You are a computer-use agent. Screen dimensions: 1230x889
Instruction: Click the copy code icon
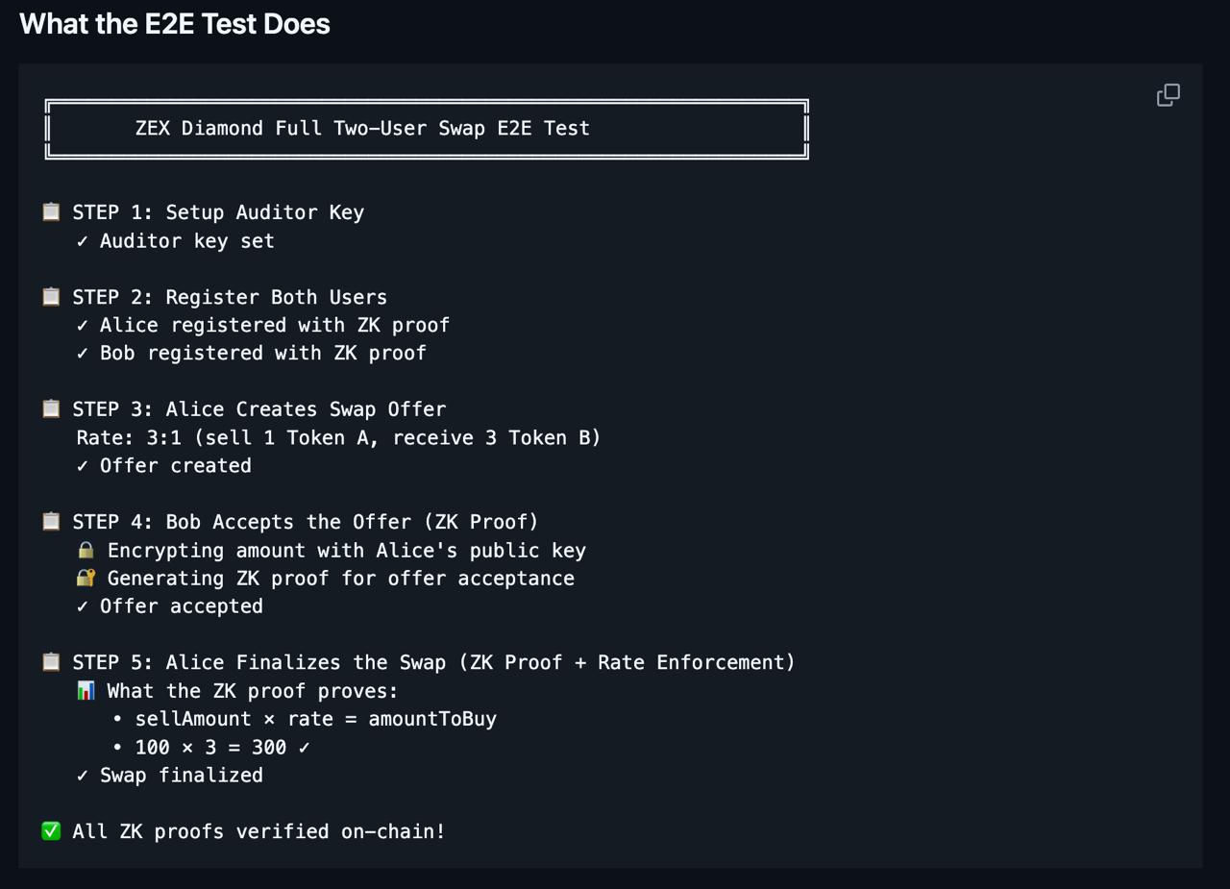1168,95
